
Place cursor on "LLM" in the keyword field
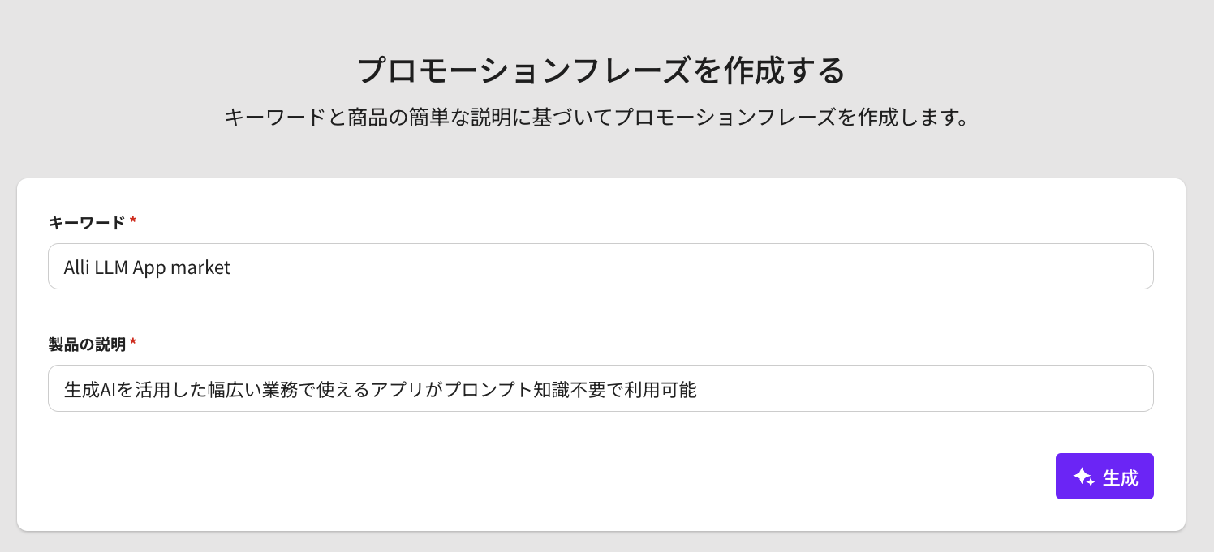(110, 267)
